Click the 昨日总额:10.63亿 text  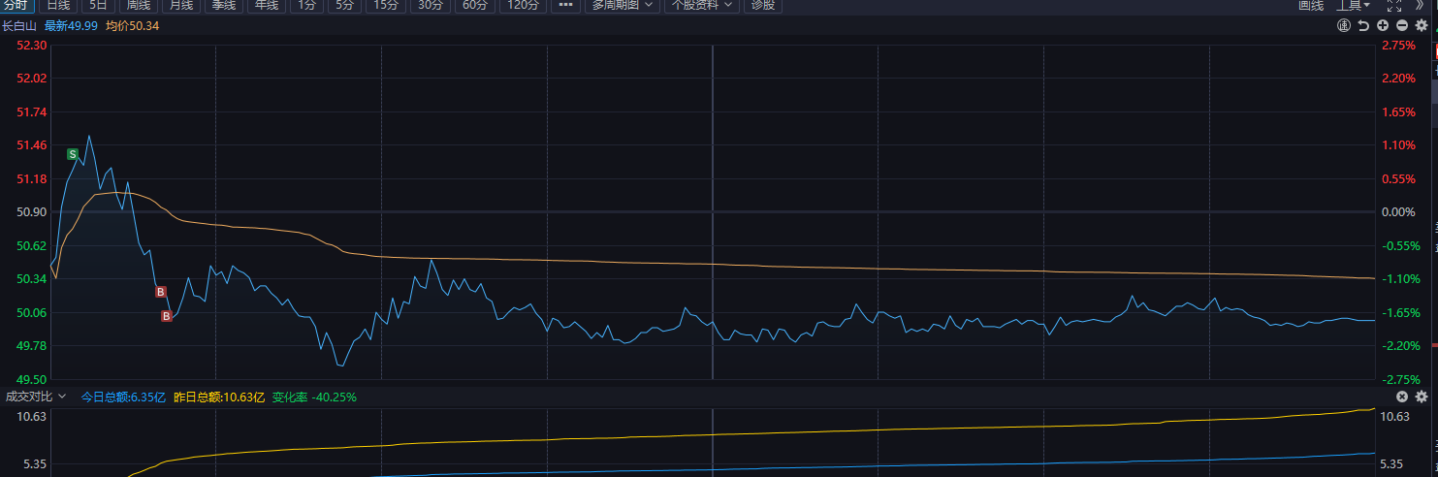pos(218,397)
